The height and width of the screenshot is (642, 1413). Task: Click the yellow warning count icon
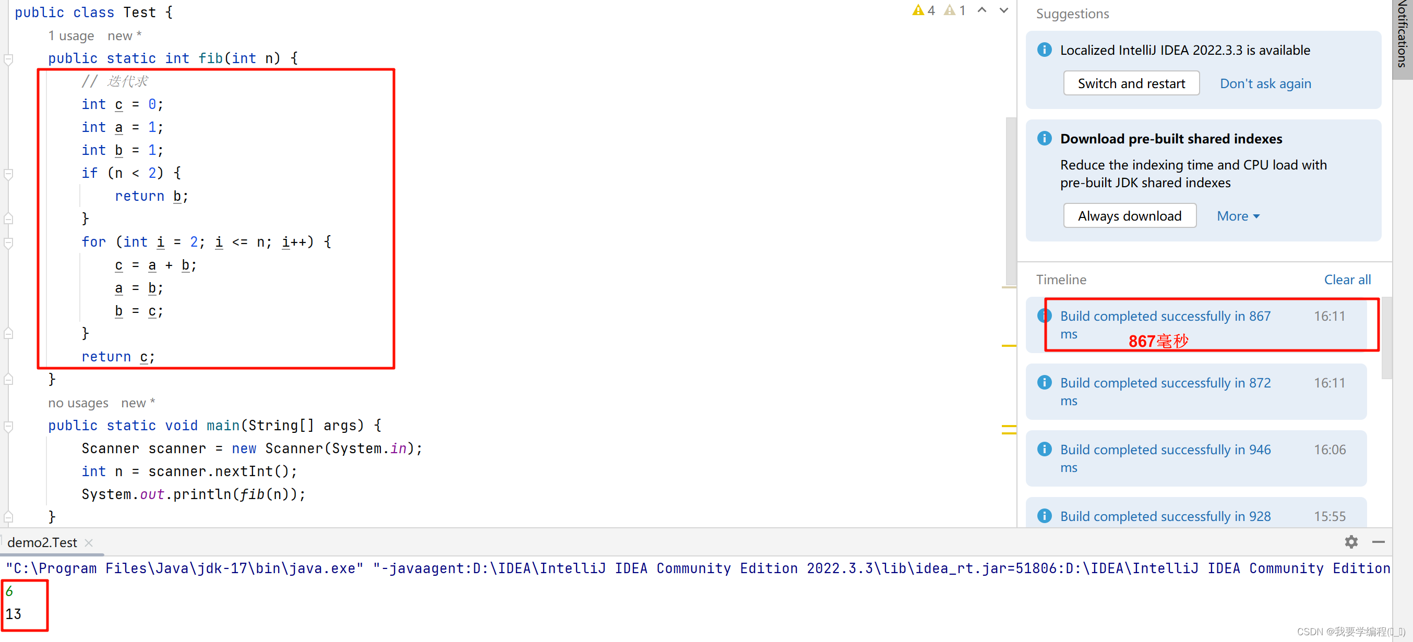click(918, 10)
